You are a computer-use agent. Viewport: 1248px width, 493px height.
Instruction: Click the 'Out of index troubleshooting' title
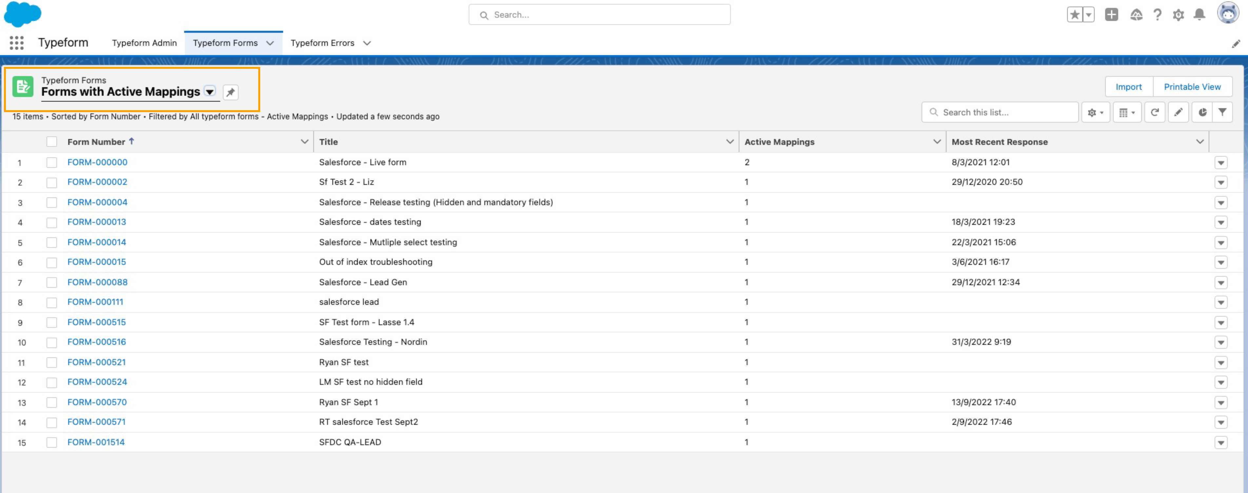coord(376,262)
